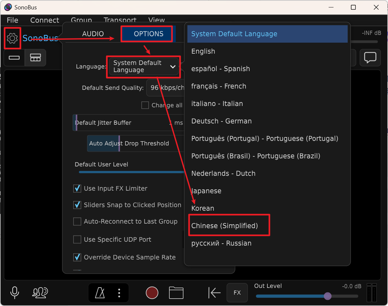Open metronome options three-dot menu

click(x=119, y=293)
